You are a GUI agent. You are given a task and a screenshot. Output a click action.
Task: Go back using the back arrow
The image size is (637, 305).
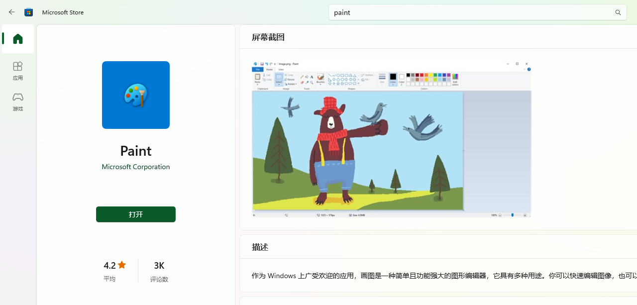(x=12, y=12)
